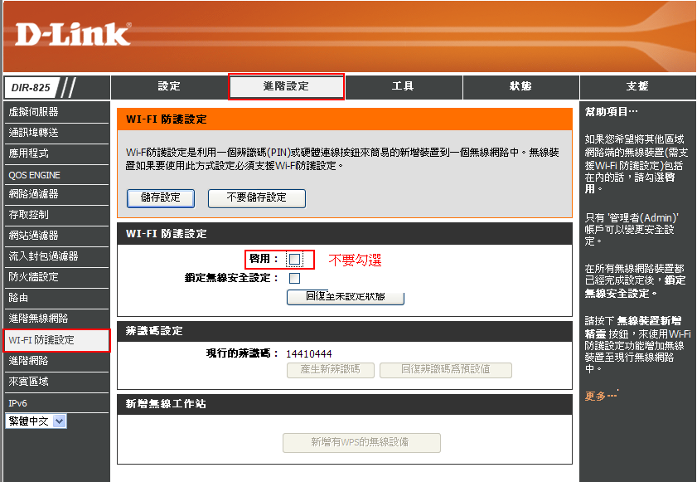Click the 儲存設定 button
The image size is (697, 482).
(x=161, y=198)
